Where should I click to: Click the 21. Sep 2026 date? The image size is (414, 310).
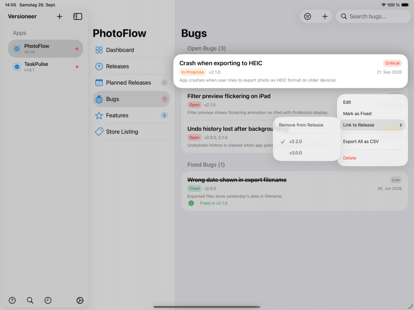pos(389,72)
